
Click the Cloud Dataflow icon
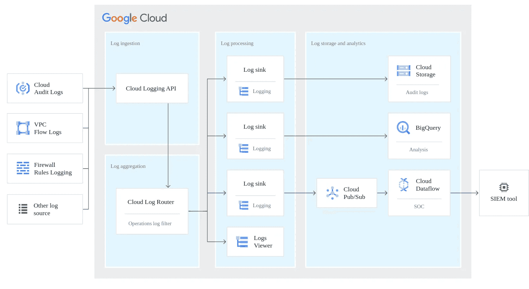404,184
